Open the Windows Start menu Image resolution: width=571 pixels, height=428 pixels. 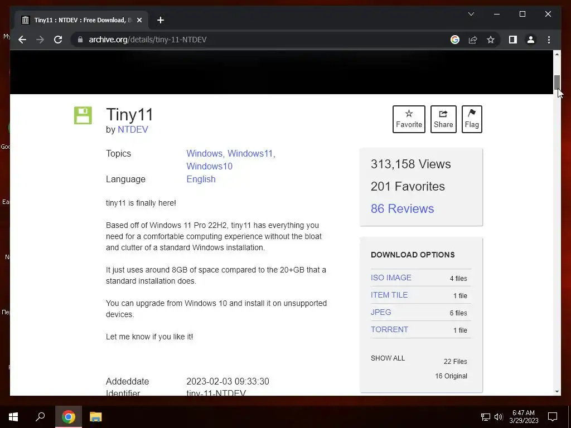[x=13, y=417]
